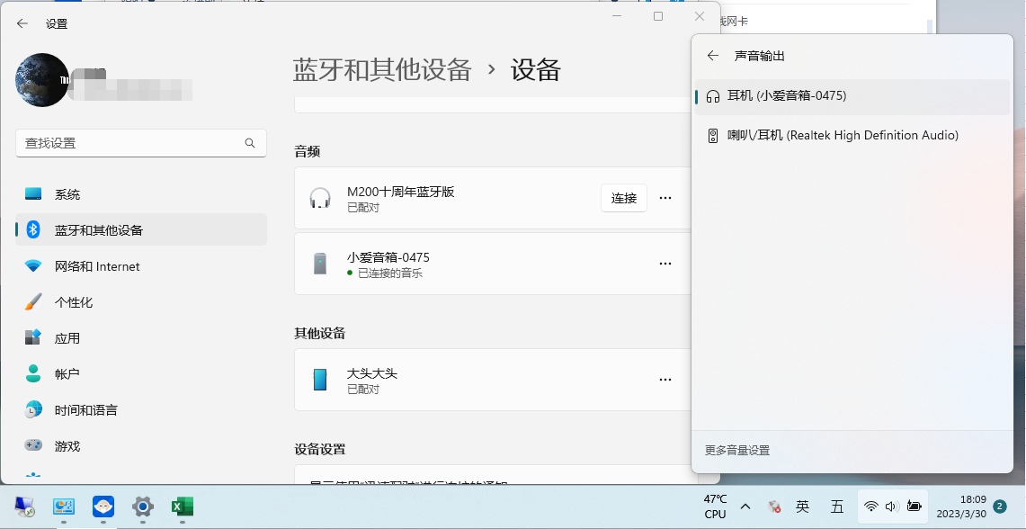Click the battery icon in system tray
The width and height of the screenshot is (1026, 529).
coord(914,507)
